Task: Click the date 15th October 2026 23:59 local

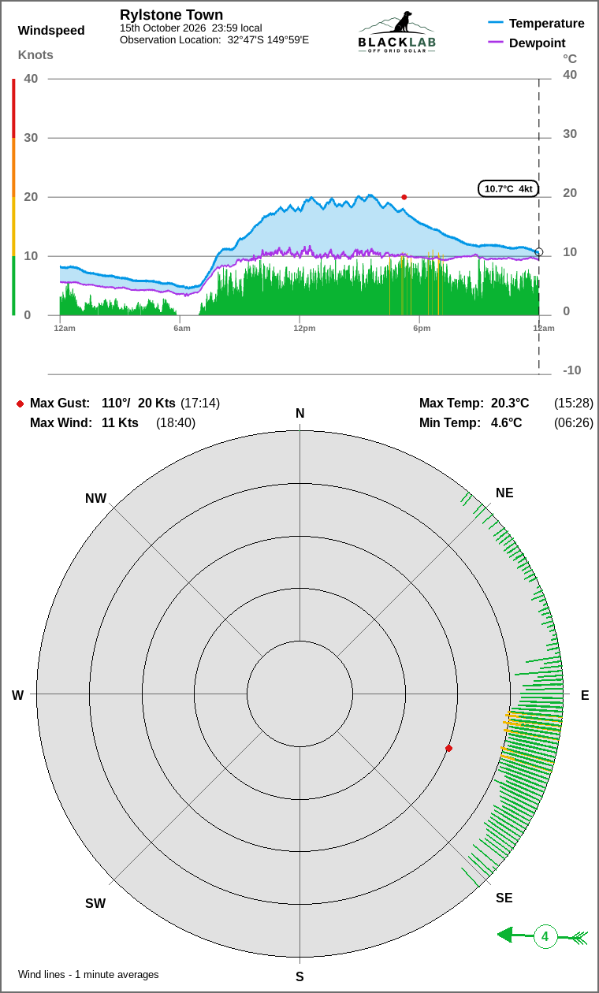Action: tap(191, 28)
